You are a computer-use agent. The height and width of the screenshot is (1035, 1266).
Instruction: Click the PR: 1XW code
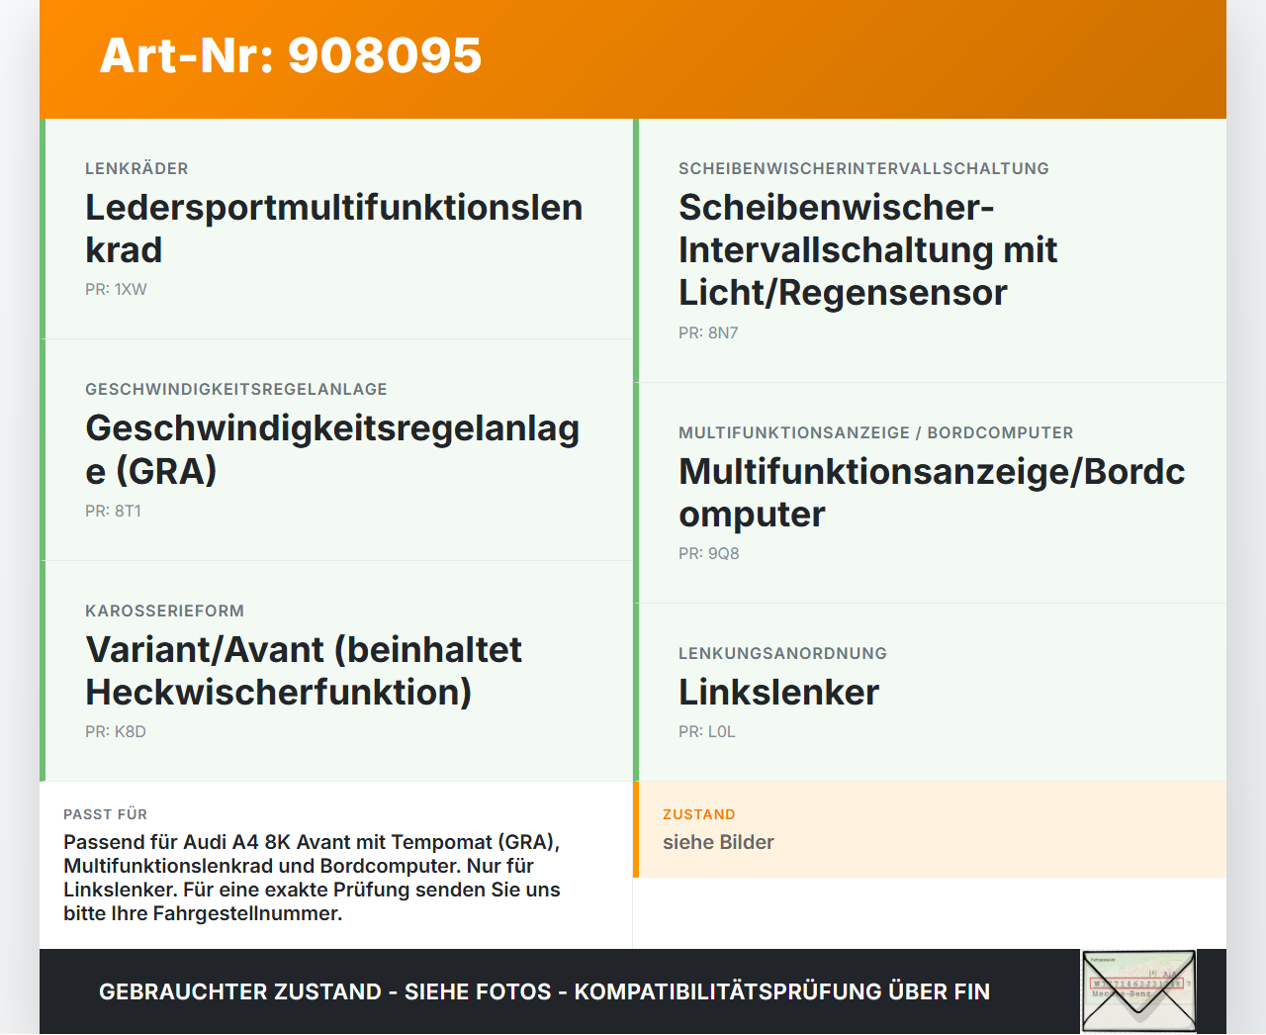(x=116, y=290)
